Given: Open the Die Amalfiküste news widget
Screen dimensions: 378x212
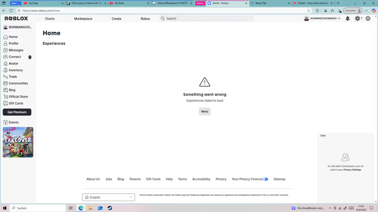Looking at the screenshot, I should (x=308, y=208).
